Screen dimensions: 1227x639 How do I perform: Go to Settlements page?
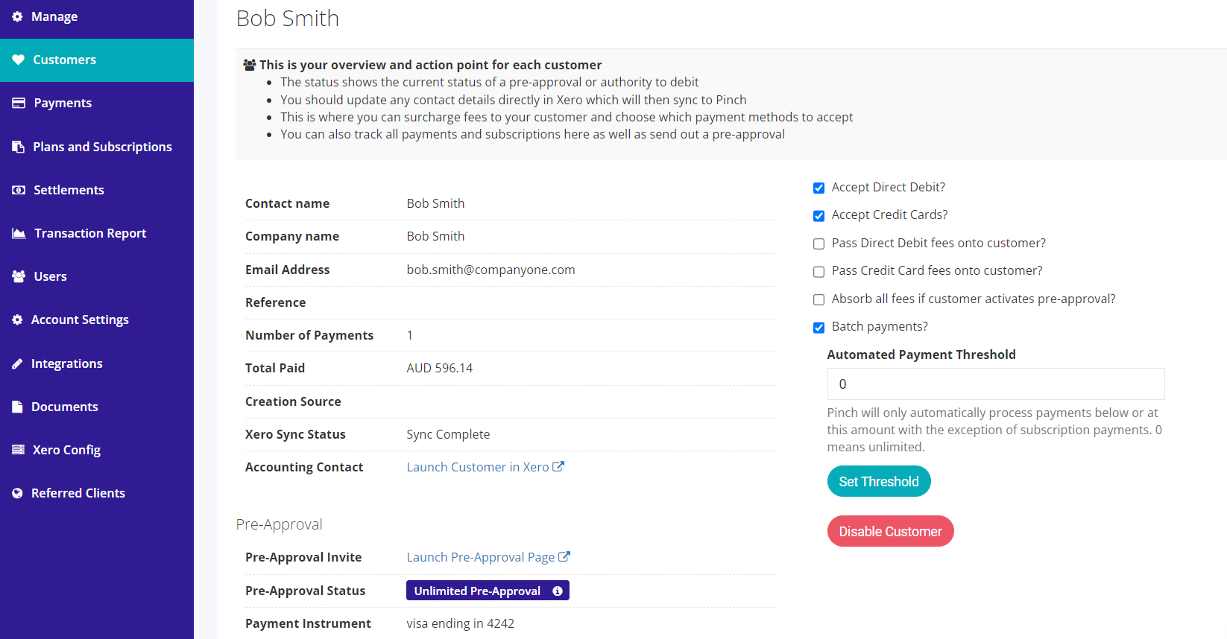[x=97, y=190]
